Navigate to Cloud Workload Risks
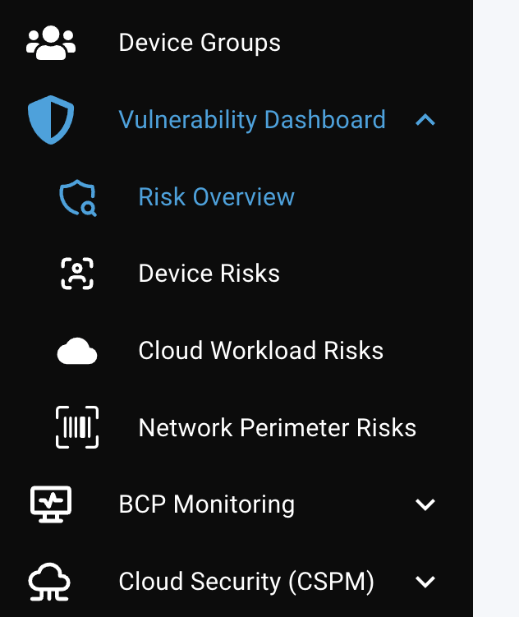The image size is (519, 617). tap(260, 351)
